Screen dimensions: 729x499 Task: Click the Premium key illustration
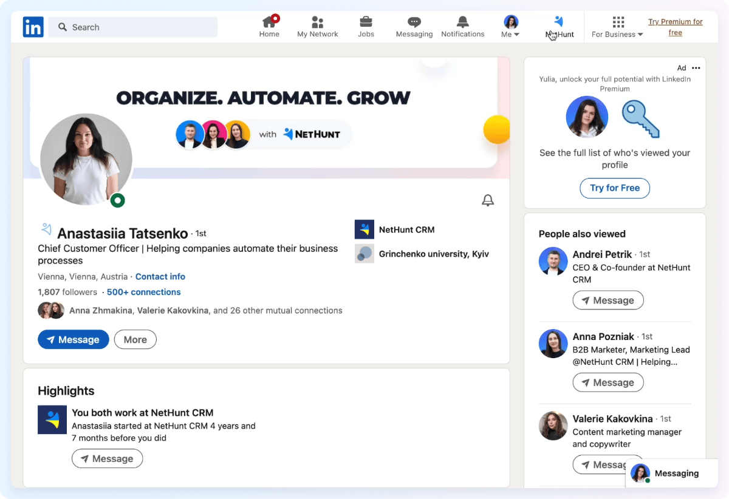tap(641, 119)
